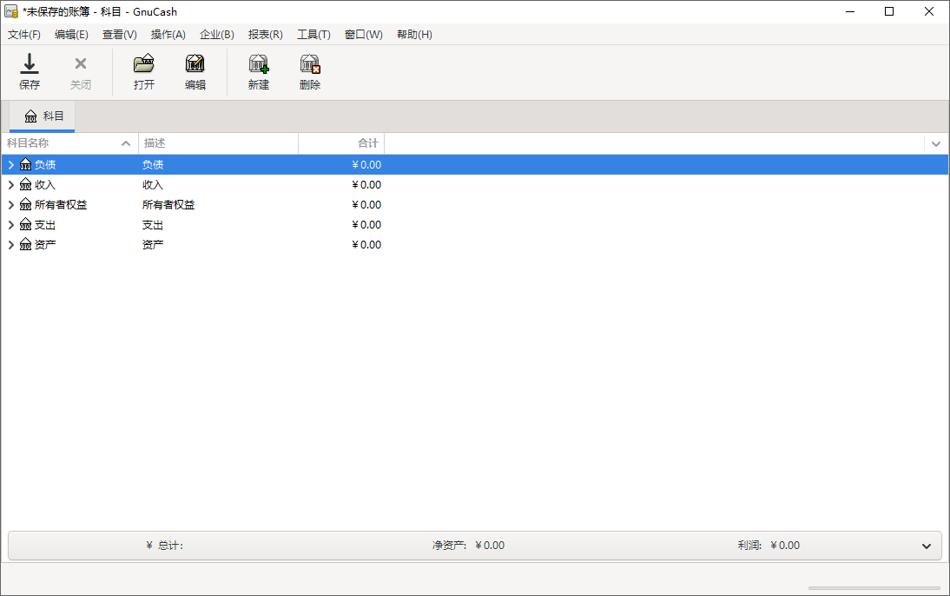Click the 合计 column header

(x=341, y=143)
